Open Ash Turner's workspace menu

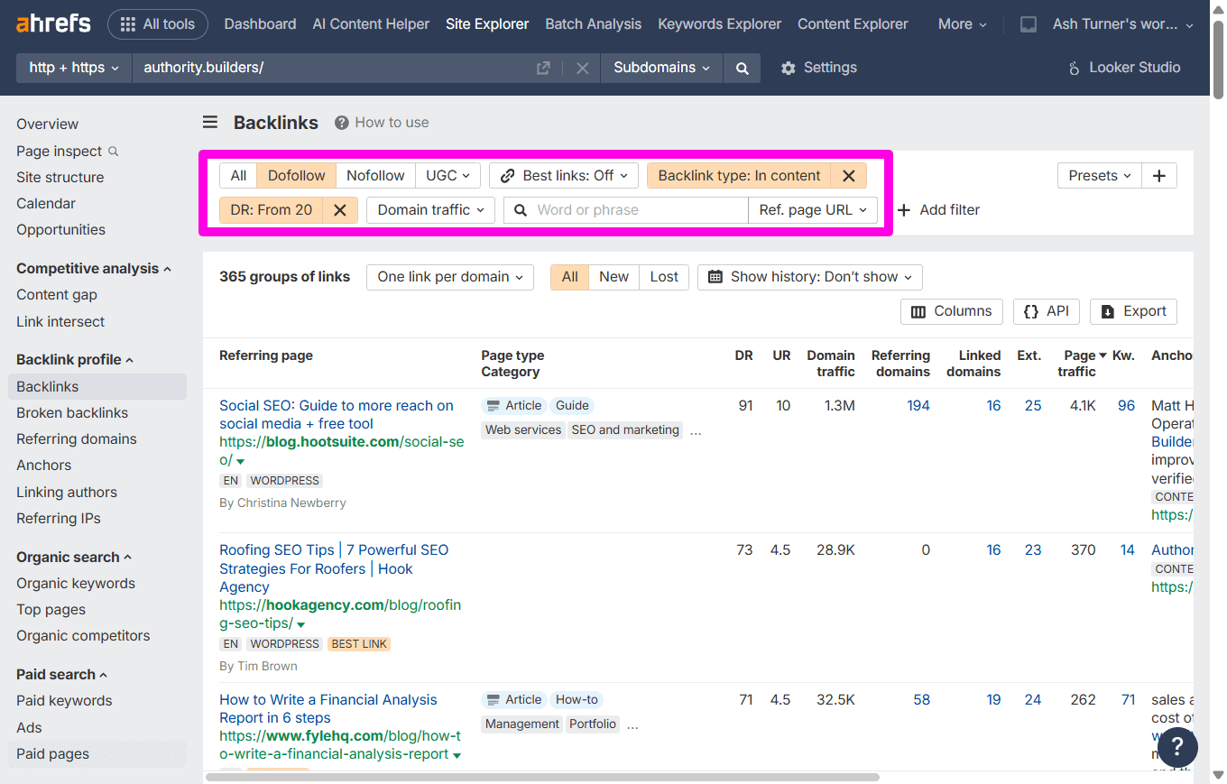(x=1123, y=24)
